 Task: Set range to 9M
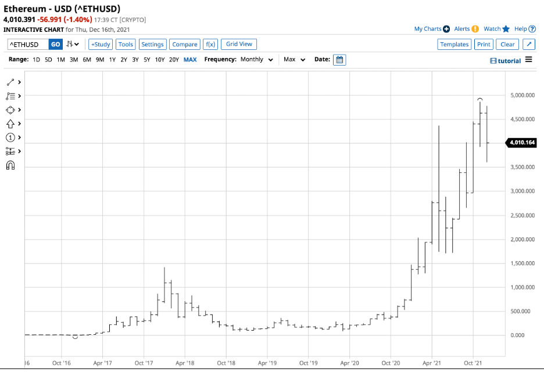[x=100, y=60]
